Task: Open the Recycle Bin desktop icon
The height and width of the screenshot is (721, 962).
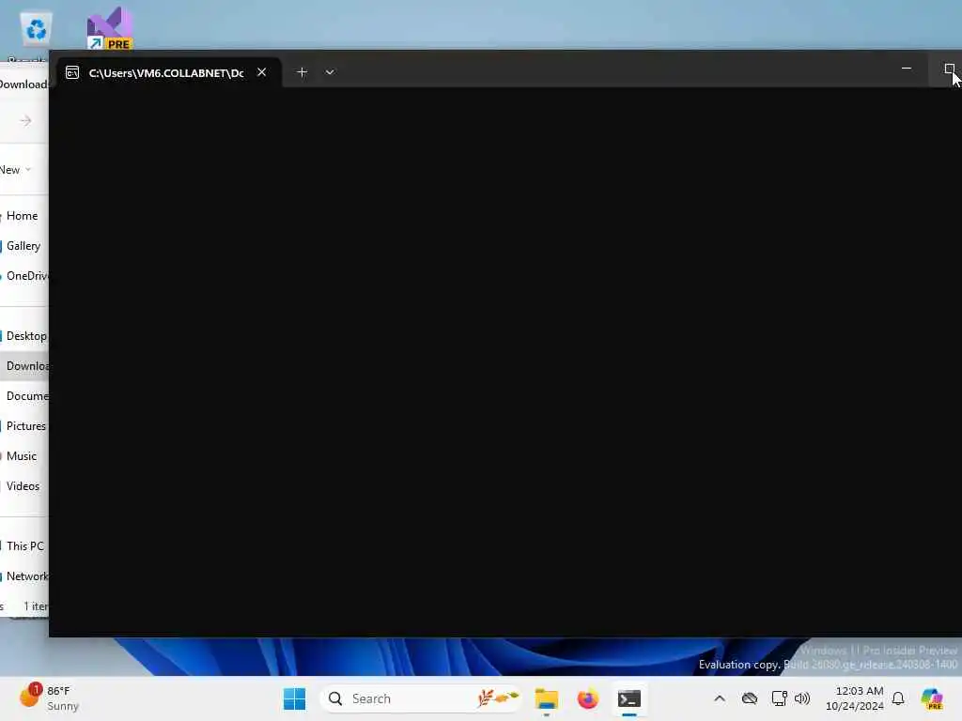Action: [x=37, y=29]
